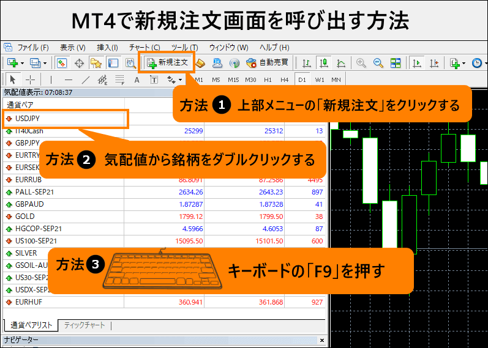The width and height of the screenshot is (488, 348).
Task: Toggle the Terminal window icon
Action: click(x=113, y=63)
